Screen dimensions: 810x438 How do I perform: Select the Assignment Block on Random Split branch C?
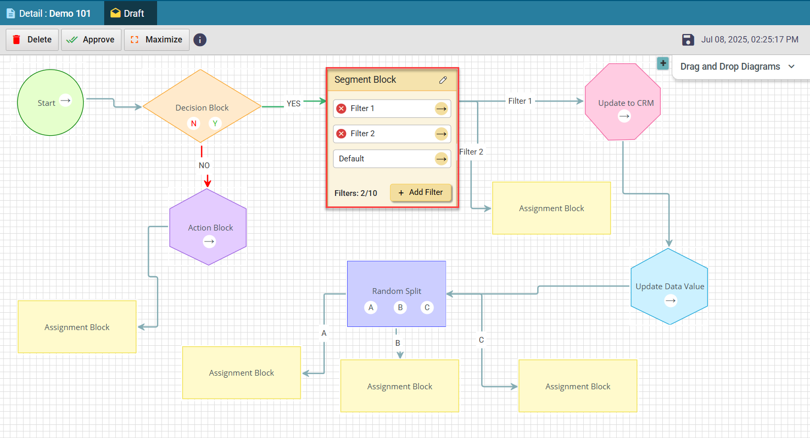click(x=578, y=386)
